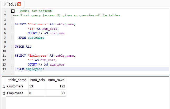Sort by the num_rows column header
Viewport: 170px width, 109px height.
pos(56,80)
